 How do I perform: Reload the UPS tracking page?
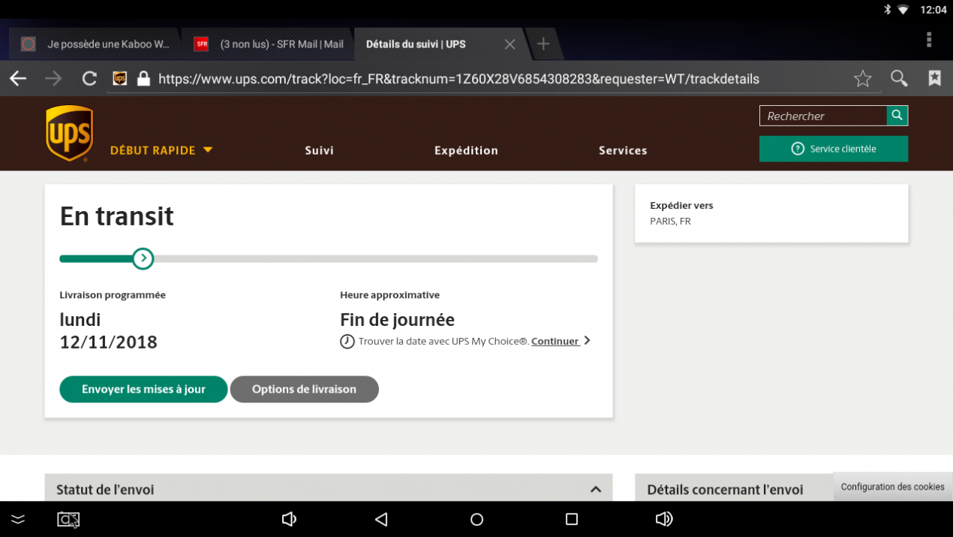coord(89,79)
